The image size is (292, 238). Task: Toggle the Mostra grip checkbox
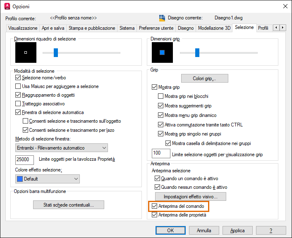coord(154,87)
